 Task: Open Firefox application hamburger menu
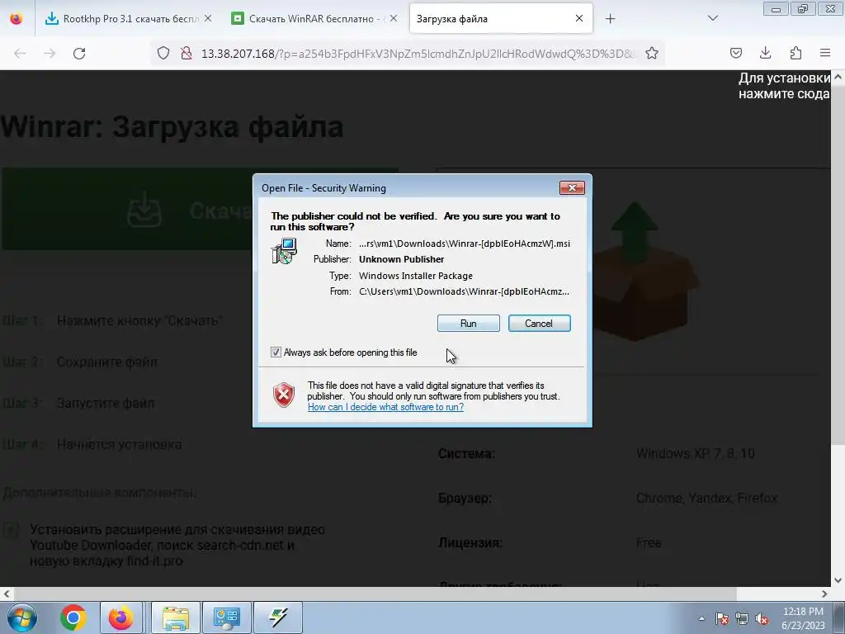pyautogui.click(x=825, y=53)
